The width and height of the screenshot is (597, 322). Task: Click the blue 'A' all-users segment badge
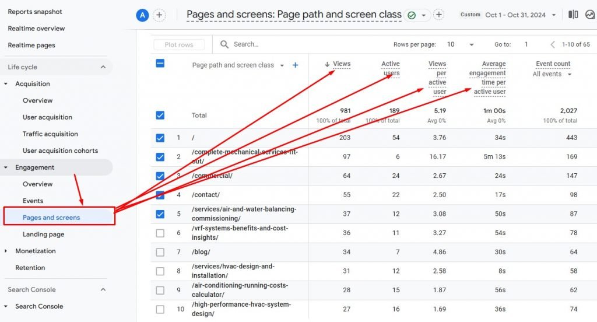(142, 15)
